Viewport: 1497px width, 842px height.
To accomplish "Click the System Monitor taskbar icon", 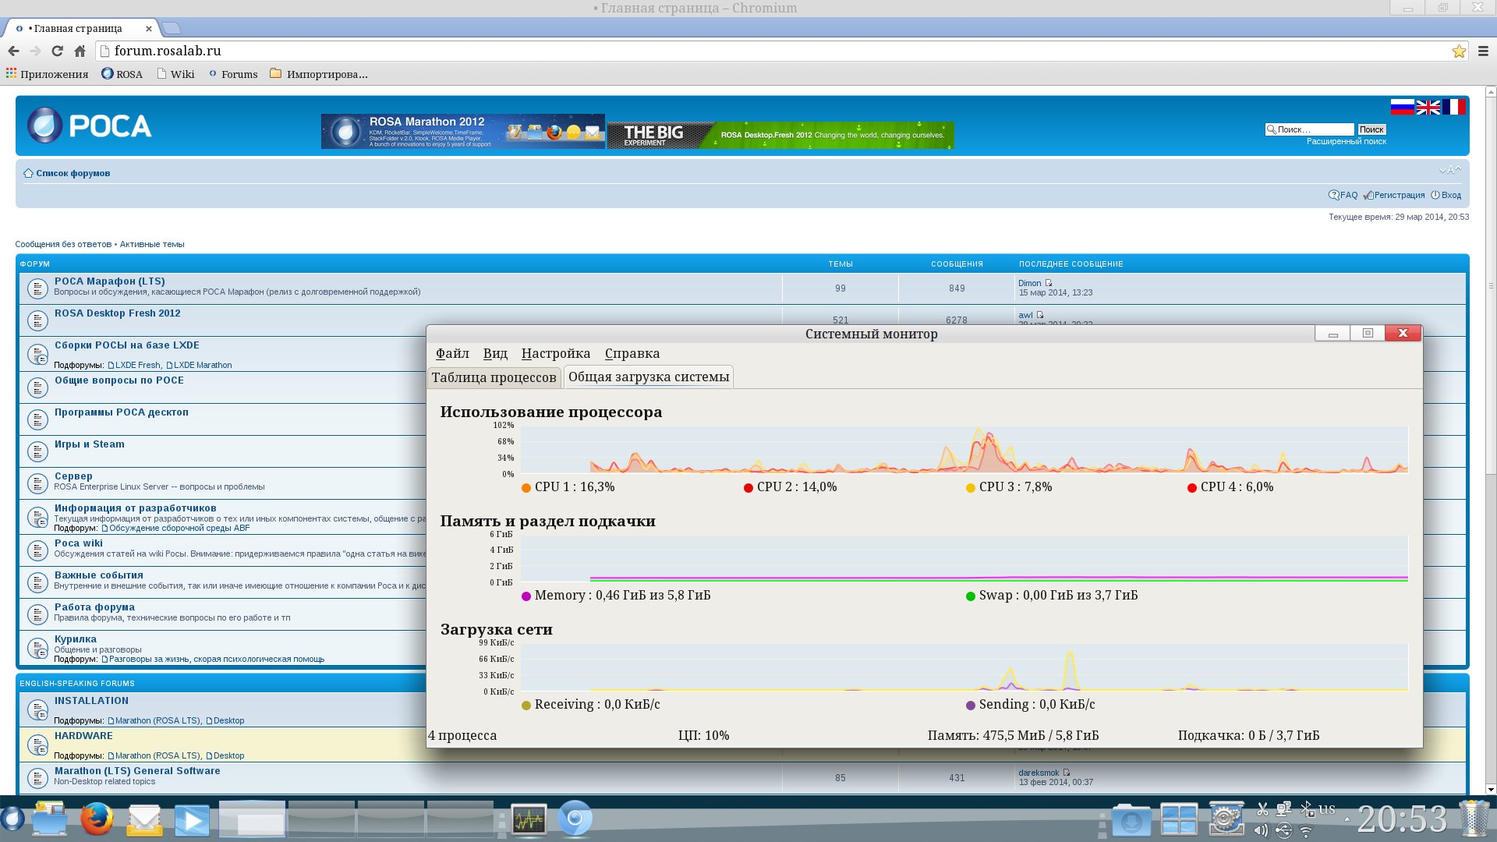I will click(529, 819).
